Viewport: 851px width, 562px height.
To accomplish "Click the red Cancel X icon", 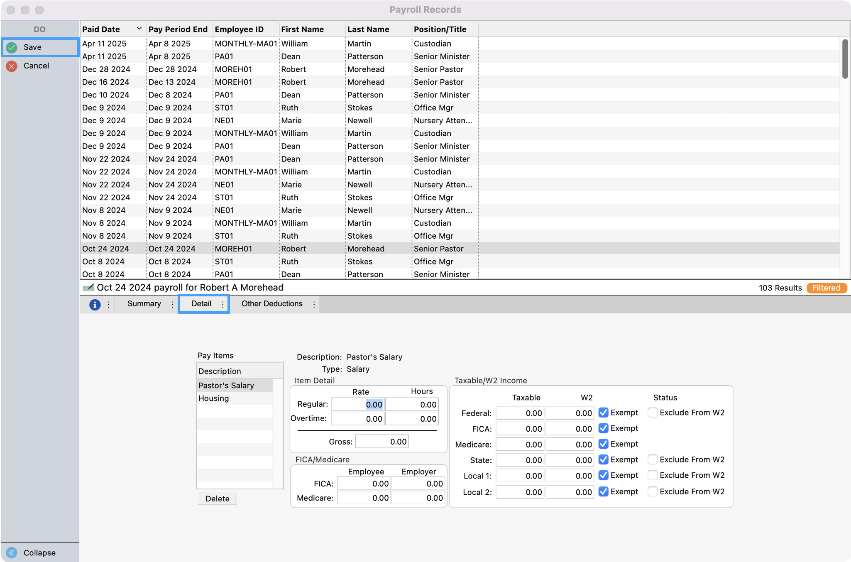I will [11, 66].
